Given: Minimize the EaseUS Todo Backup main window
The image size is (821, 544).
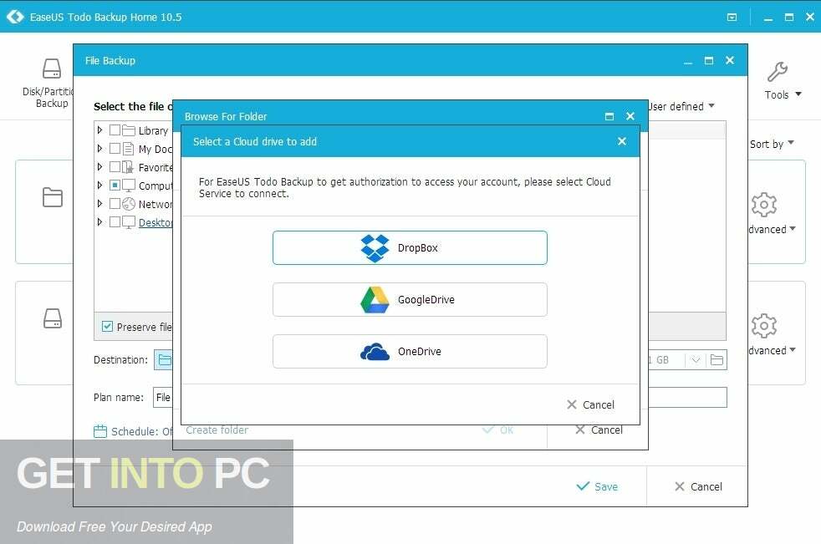Looking at the screenshot, I should click(x=768, y=18).
